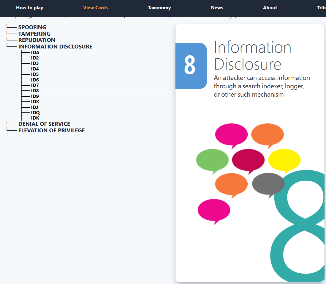Select the ID3 card

[x=35, y=63]
